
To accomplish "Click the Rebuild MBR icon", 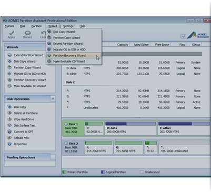I will point(9,138).
